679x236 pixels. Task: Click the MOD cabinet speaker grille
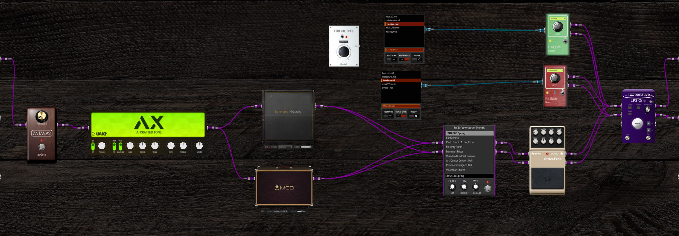284,188
